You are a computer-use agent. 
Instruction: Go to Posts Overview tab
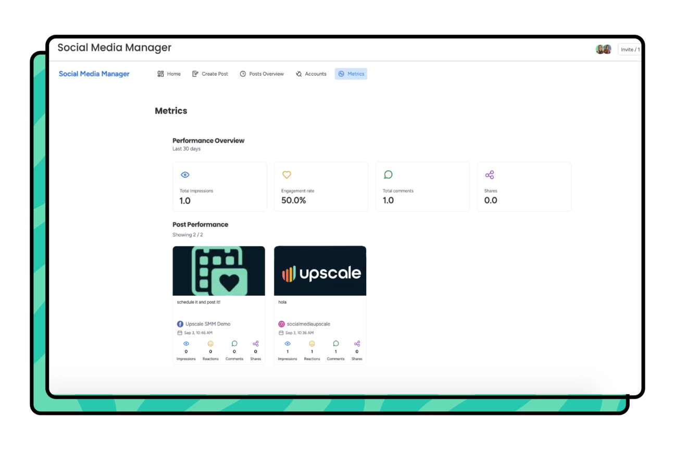coord(261,74)
